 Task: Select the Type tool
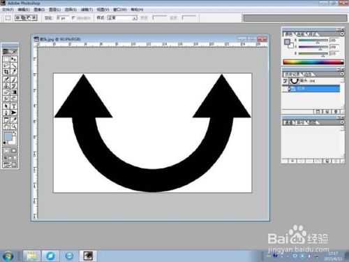[14, 106]
